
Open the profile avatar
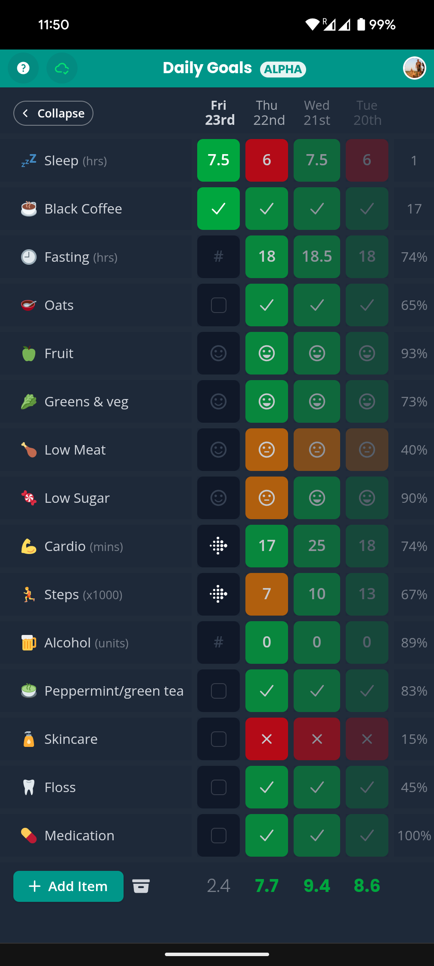(414, 68)
